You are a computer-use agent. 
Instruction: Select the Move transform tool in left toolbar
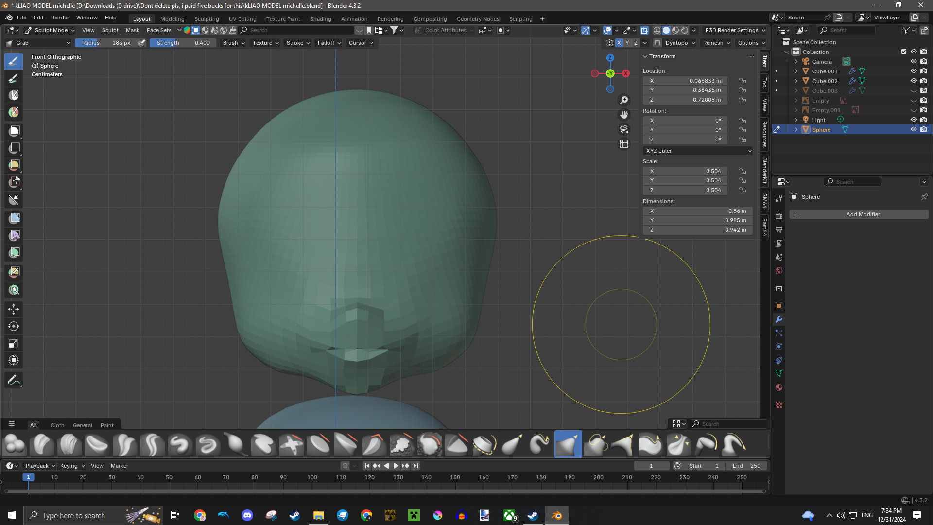coord(14,309)
